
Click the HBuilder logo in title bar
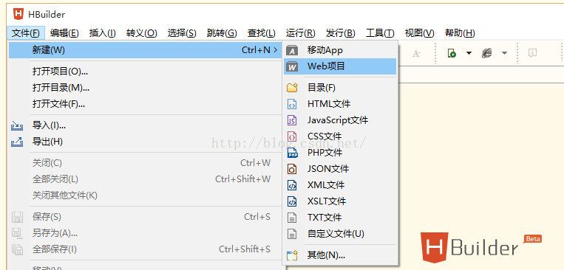tap(18, 14)
